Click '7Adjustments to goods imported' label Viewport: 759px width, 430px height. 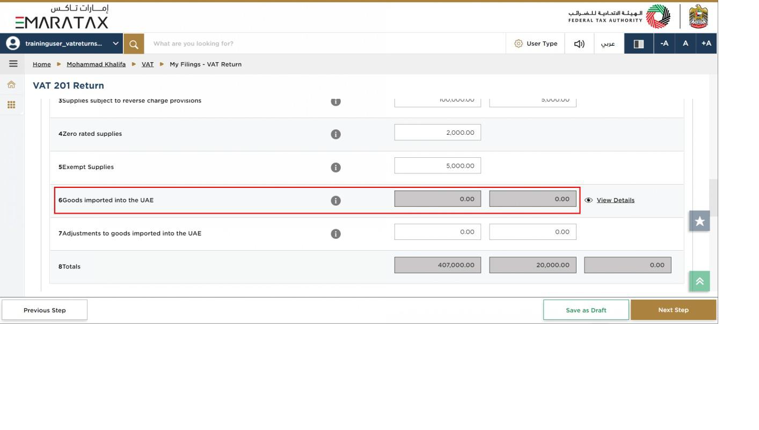(x=130, y=234)
